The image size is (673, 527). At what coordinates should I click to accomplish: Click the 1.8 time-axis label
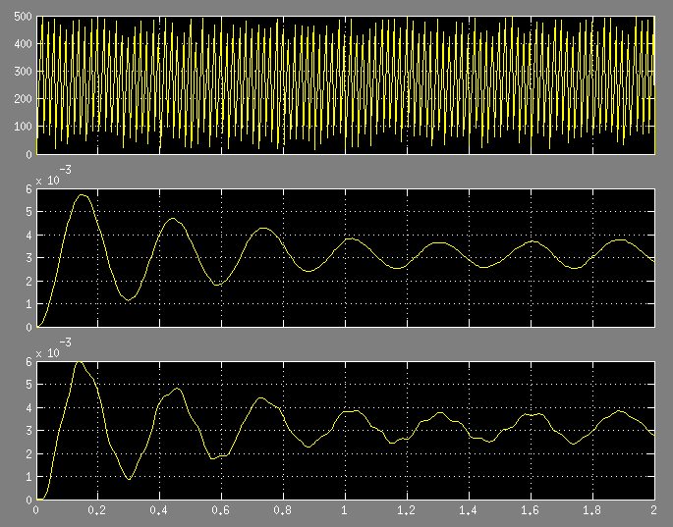(592, 510)
